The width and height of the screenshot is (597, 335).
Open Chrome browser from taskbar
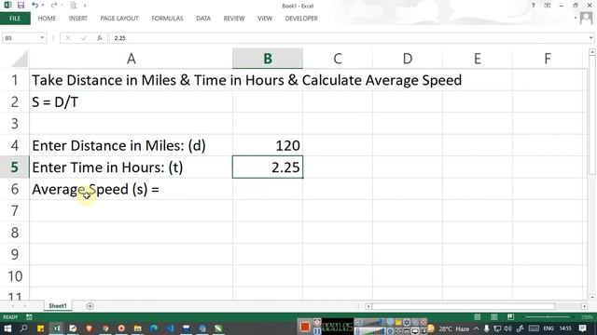tap(105, 328)
